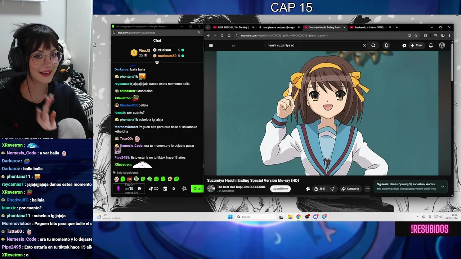
Task: Open a new browser tab with plus
Action: [397, 27]
